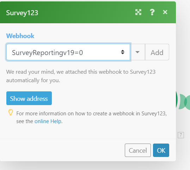Add a new webhook
Image resolution: width=190 pixels, height=170 pixels.
click(x=157, y=52)
